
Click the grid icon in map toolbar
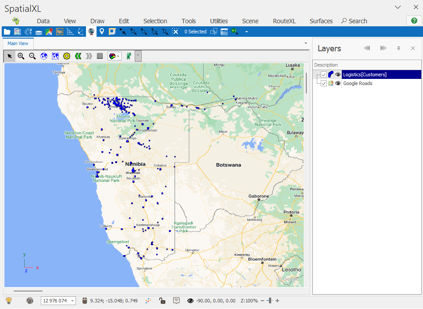pyautogui.click(x=100, y=56)
